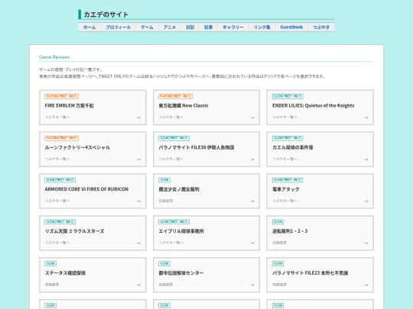Click the カエデのサイト site title

(106, 14)
